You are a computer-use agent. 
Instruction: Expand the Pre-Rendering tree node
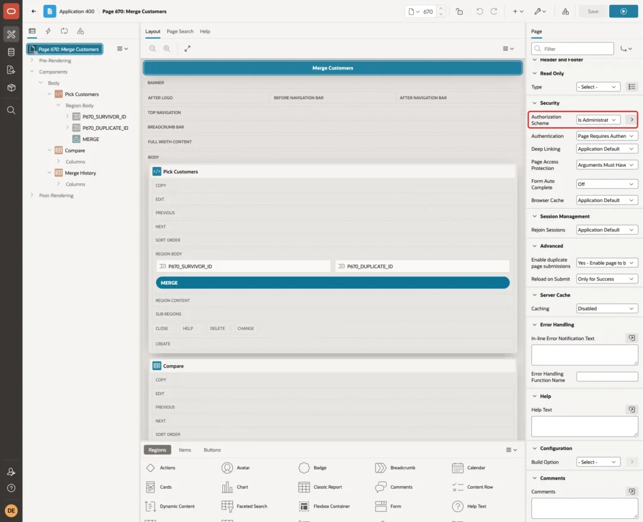pos(32,60)
